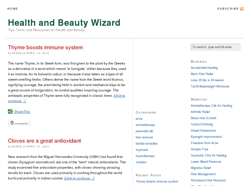Screen dimensions: 249x186
Task: Follow the Thyme post click to continue link
Action: (x=120, y=96)
